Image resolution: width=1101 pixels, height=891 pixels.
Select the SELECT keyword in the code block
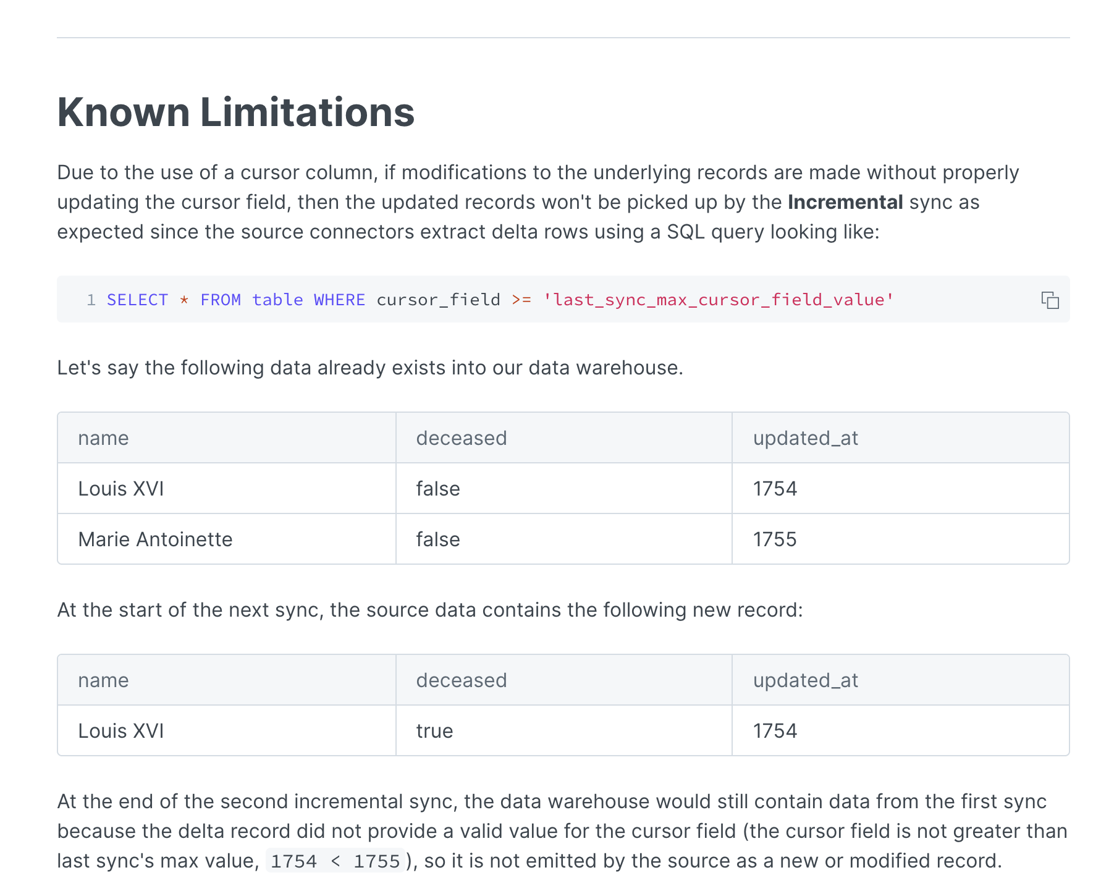tap(137, 300)
